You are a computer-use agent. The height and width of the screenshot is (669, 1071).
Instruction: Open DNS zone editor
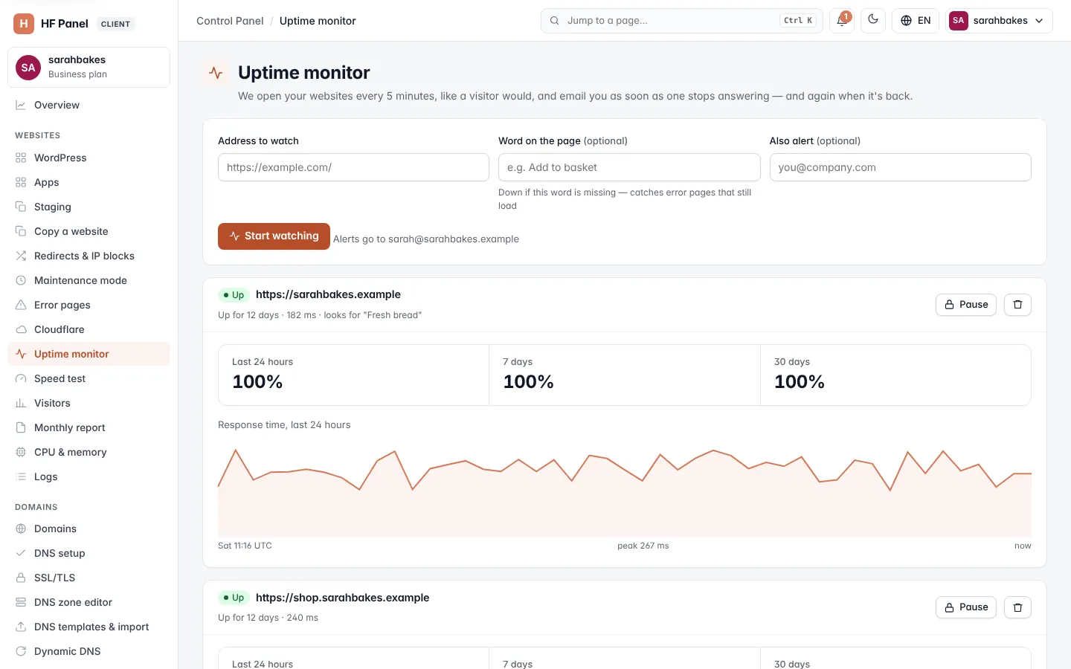(x=89, y=602)
